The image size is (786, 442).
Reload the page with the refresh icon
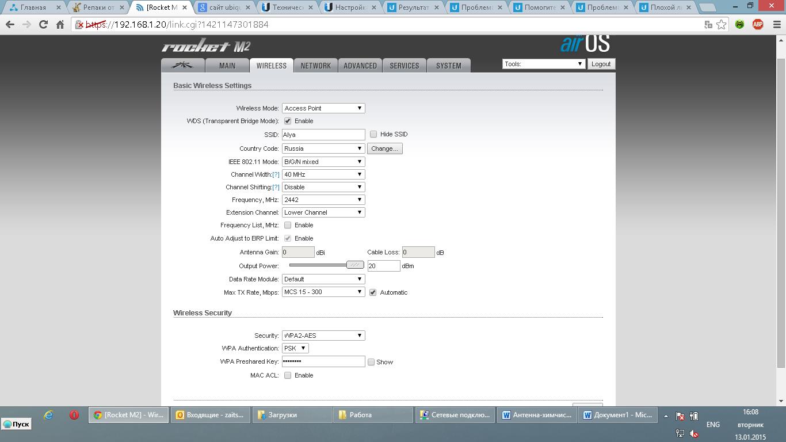[43, 25]
